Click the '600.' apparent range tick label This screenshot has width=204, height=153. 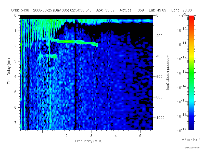point(160,77)
